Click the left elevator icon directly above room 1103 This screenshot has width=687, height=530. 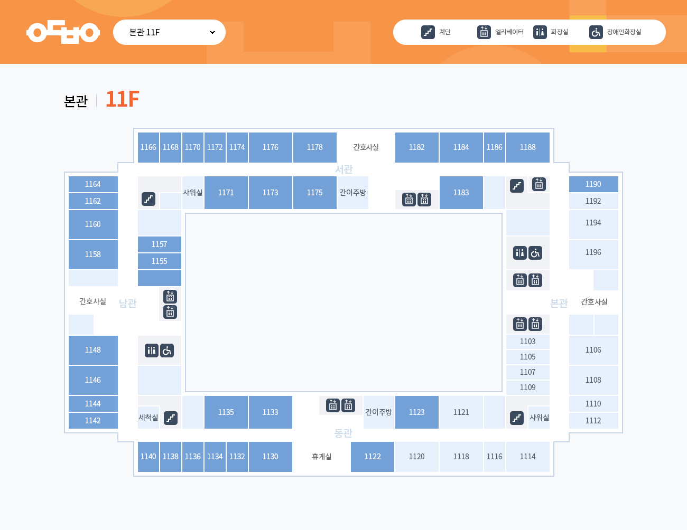tap(520, 324)
